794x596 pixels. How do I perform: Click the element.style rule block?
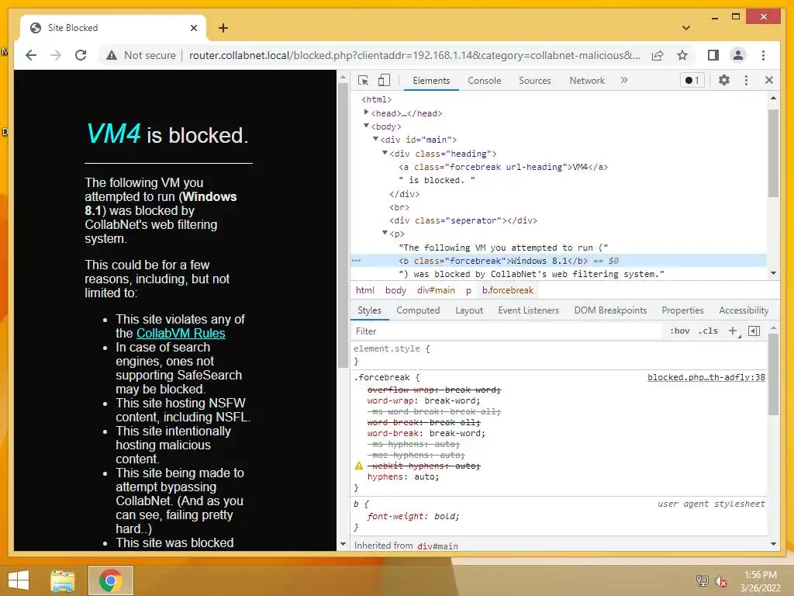(x=560, y=355)
